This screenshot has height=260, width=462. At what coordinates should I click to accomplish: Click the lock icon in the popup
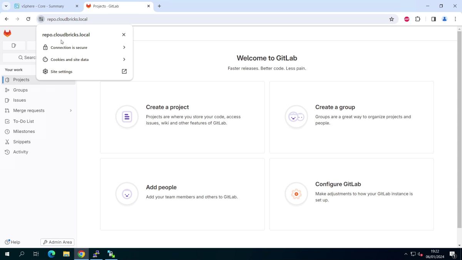point(45,47)
